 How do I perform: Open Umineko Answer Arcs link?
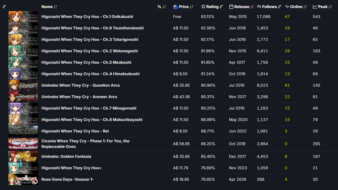[x=79, y=97]
